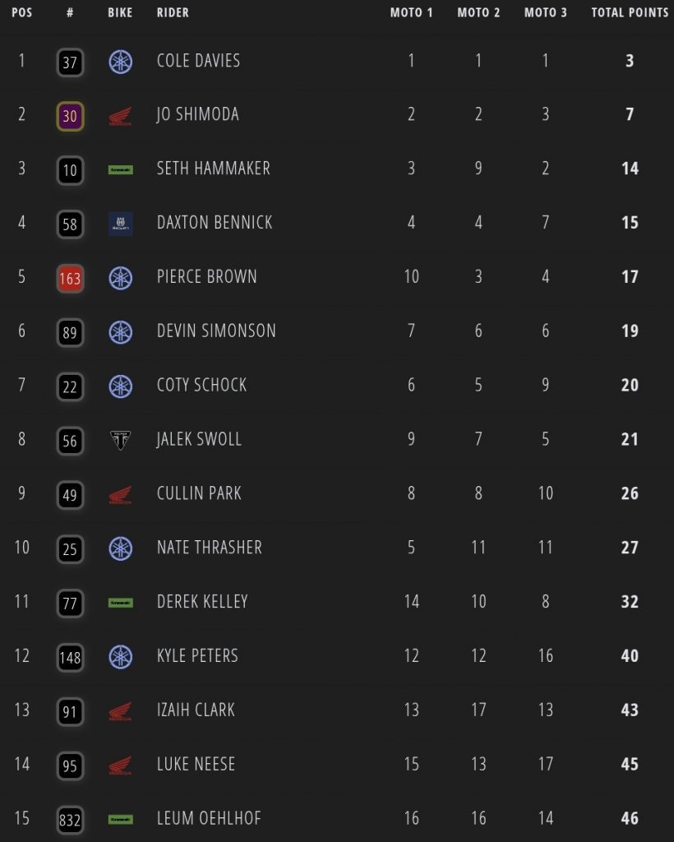Click Leum Oehlhof's Kawasaki bike logo
The image size is (674, 842).
120,819
